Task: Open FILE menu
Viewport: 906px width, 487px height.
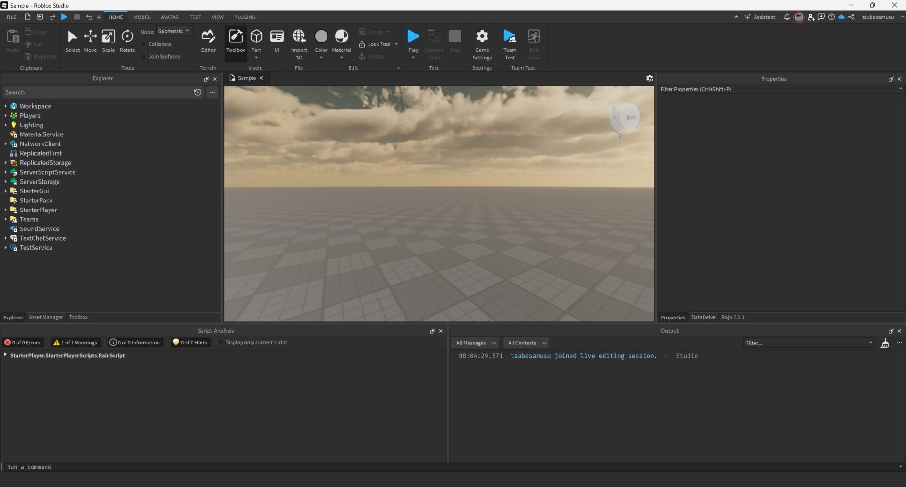Action: coord(11,17)
